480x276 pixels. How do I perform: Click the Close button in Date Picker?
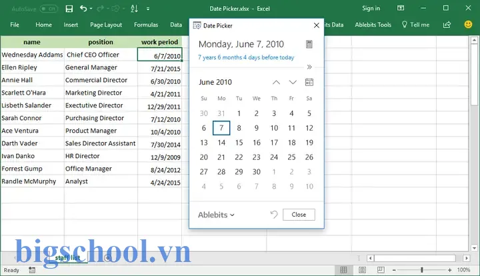299,215
